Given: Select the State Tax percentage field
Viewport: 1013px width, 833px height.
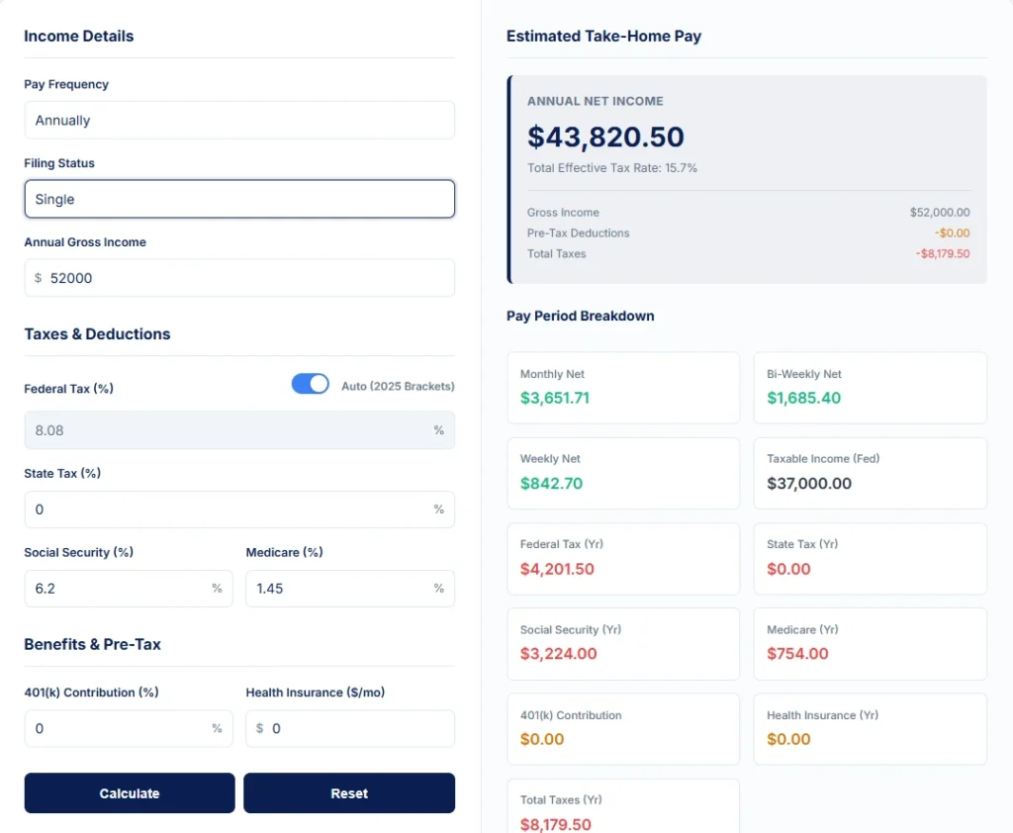Looking at the screenshot, I should pyautogui.click(x=238, y=509).
